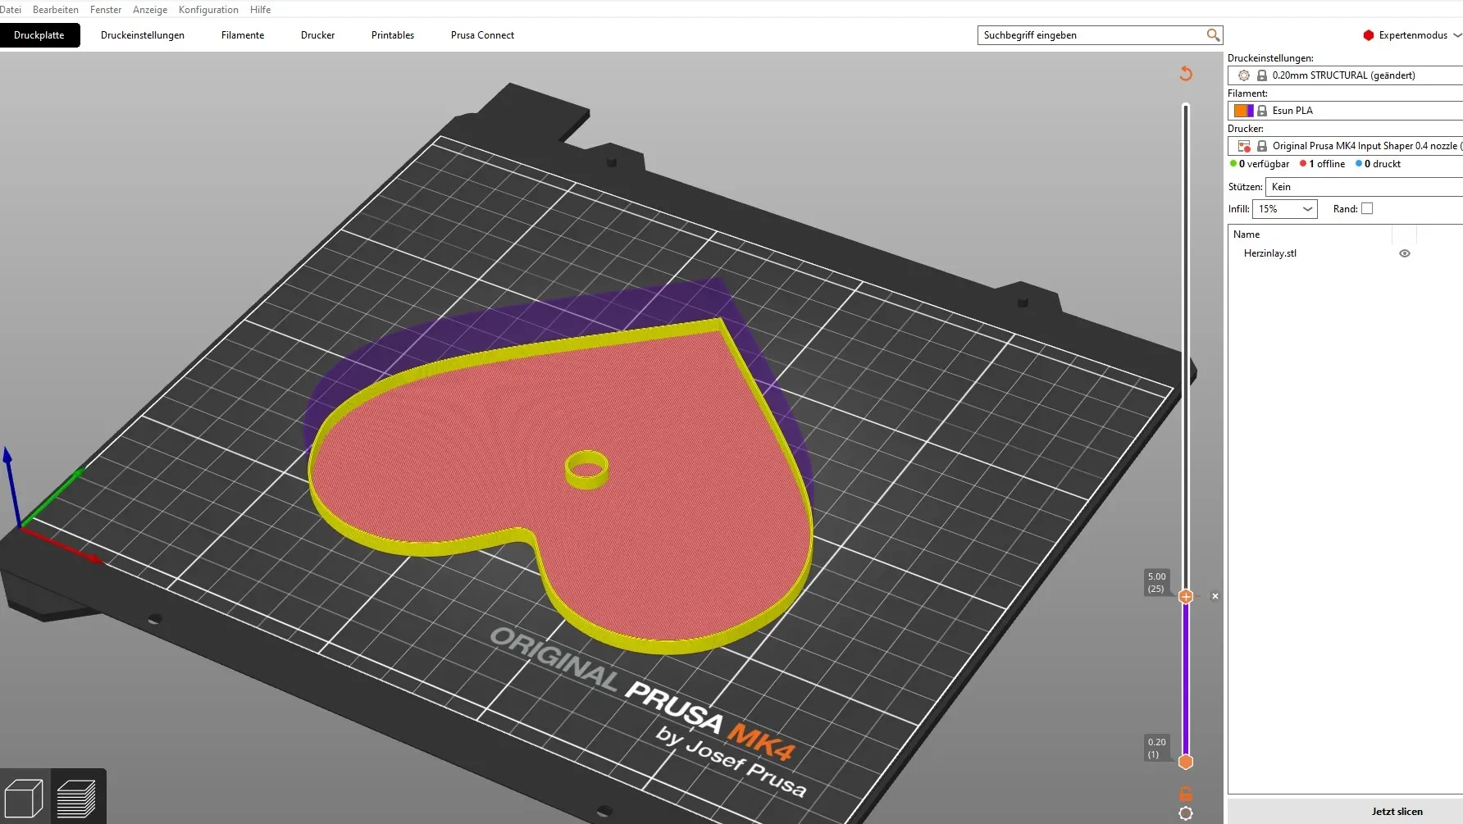The image size is (1463, 824).
Task: Select Herzinlay.stl in the object list
Action: tap(1270, 253)
